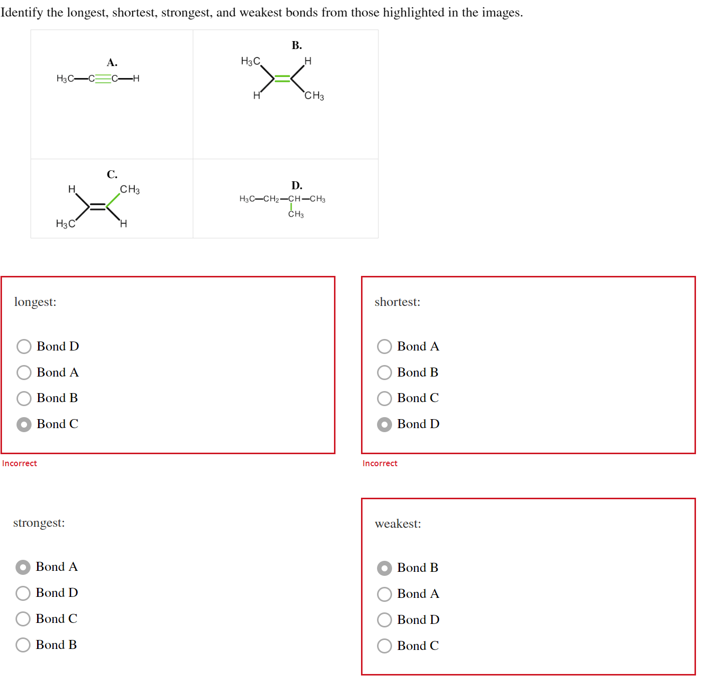
Task: Select Bond A as the weakest bond
Action: 384,594
